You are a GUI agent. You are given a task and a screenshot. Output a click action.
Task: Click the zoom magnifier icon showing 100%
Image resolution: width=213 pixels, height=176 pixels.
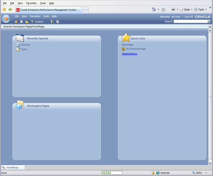[194, 173]
